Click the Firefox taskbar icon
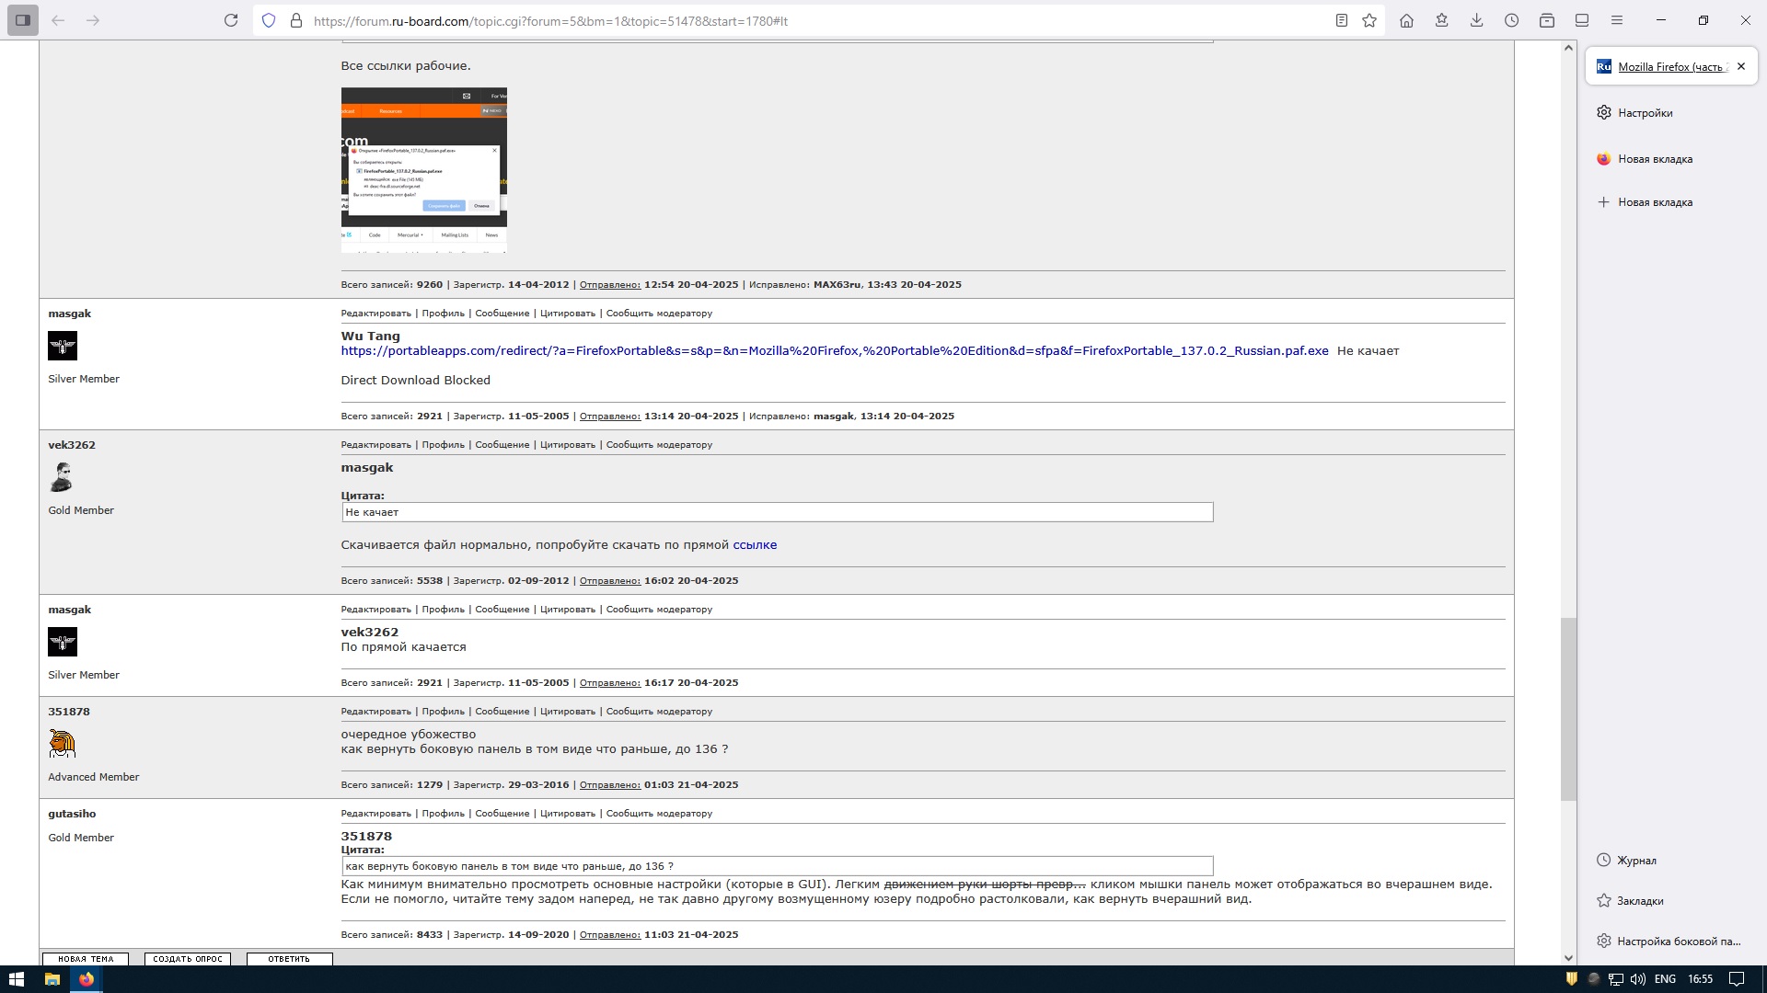 [x=87, y=979]
